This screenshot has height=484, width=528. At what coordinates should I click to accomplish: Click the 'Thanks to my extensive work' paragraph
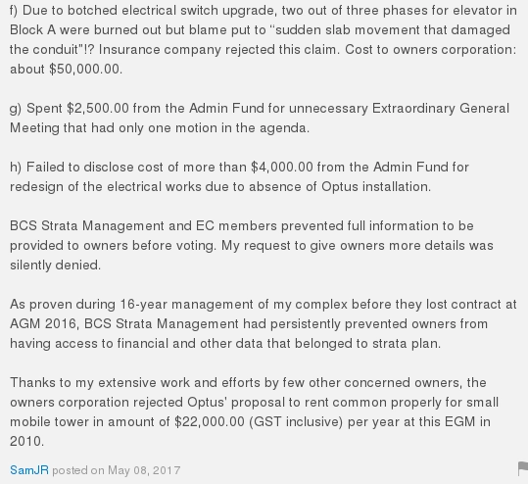255,411
